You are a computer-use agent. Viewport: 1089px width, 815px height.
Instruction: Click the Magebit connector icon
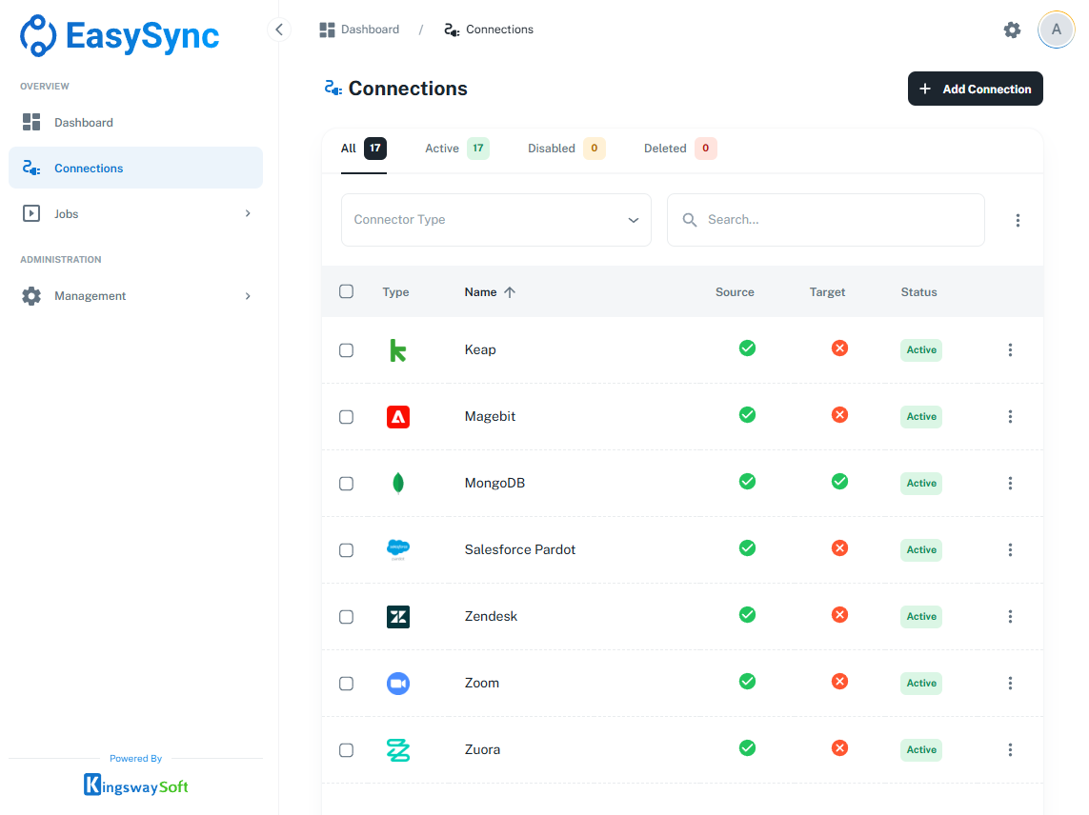[397, 416]
